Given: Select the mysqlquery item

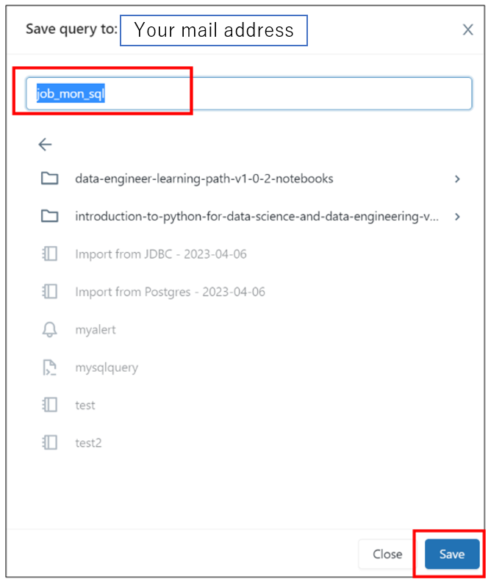Looking at the screenshot, I should pos(107,367).
